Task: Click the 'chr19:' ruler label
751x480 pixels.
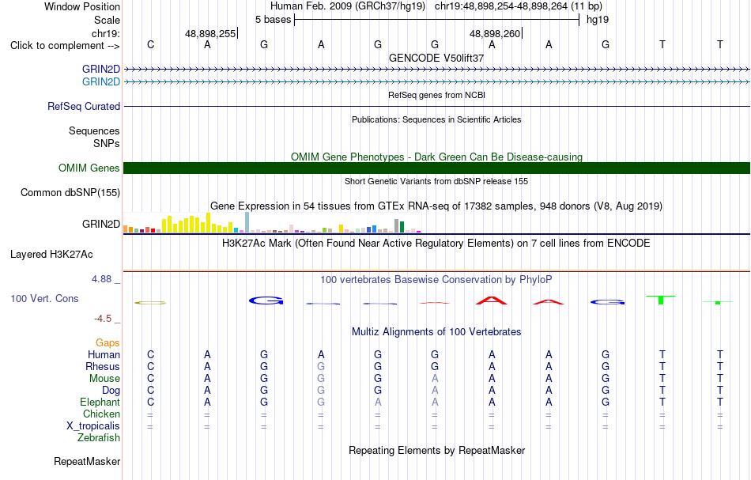Action: [x=105, y=33]
